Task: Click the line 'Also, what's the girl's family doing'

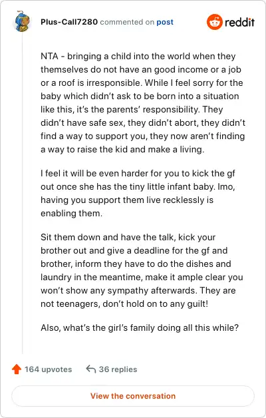Action: [140, 327]
